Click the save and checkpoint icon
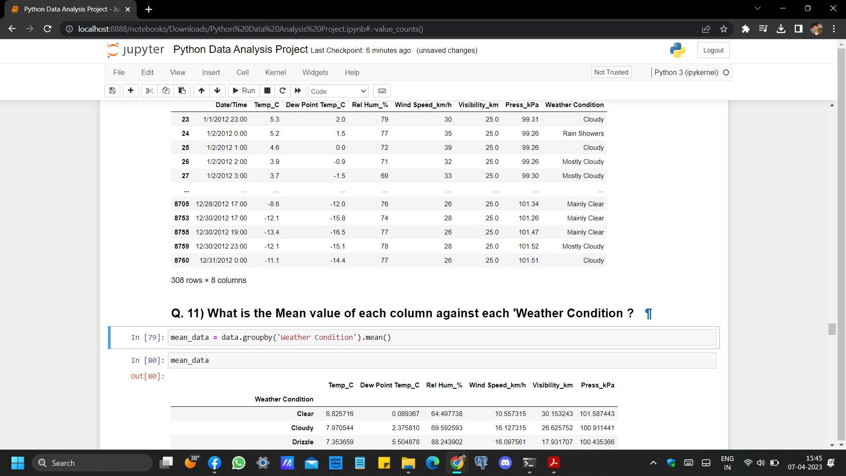 112,91
